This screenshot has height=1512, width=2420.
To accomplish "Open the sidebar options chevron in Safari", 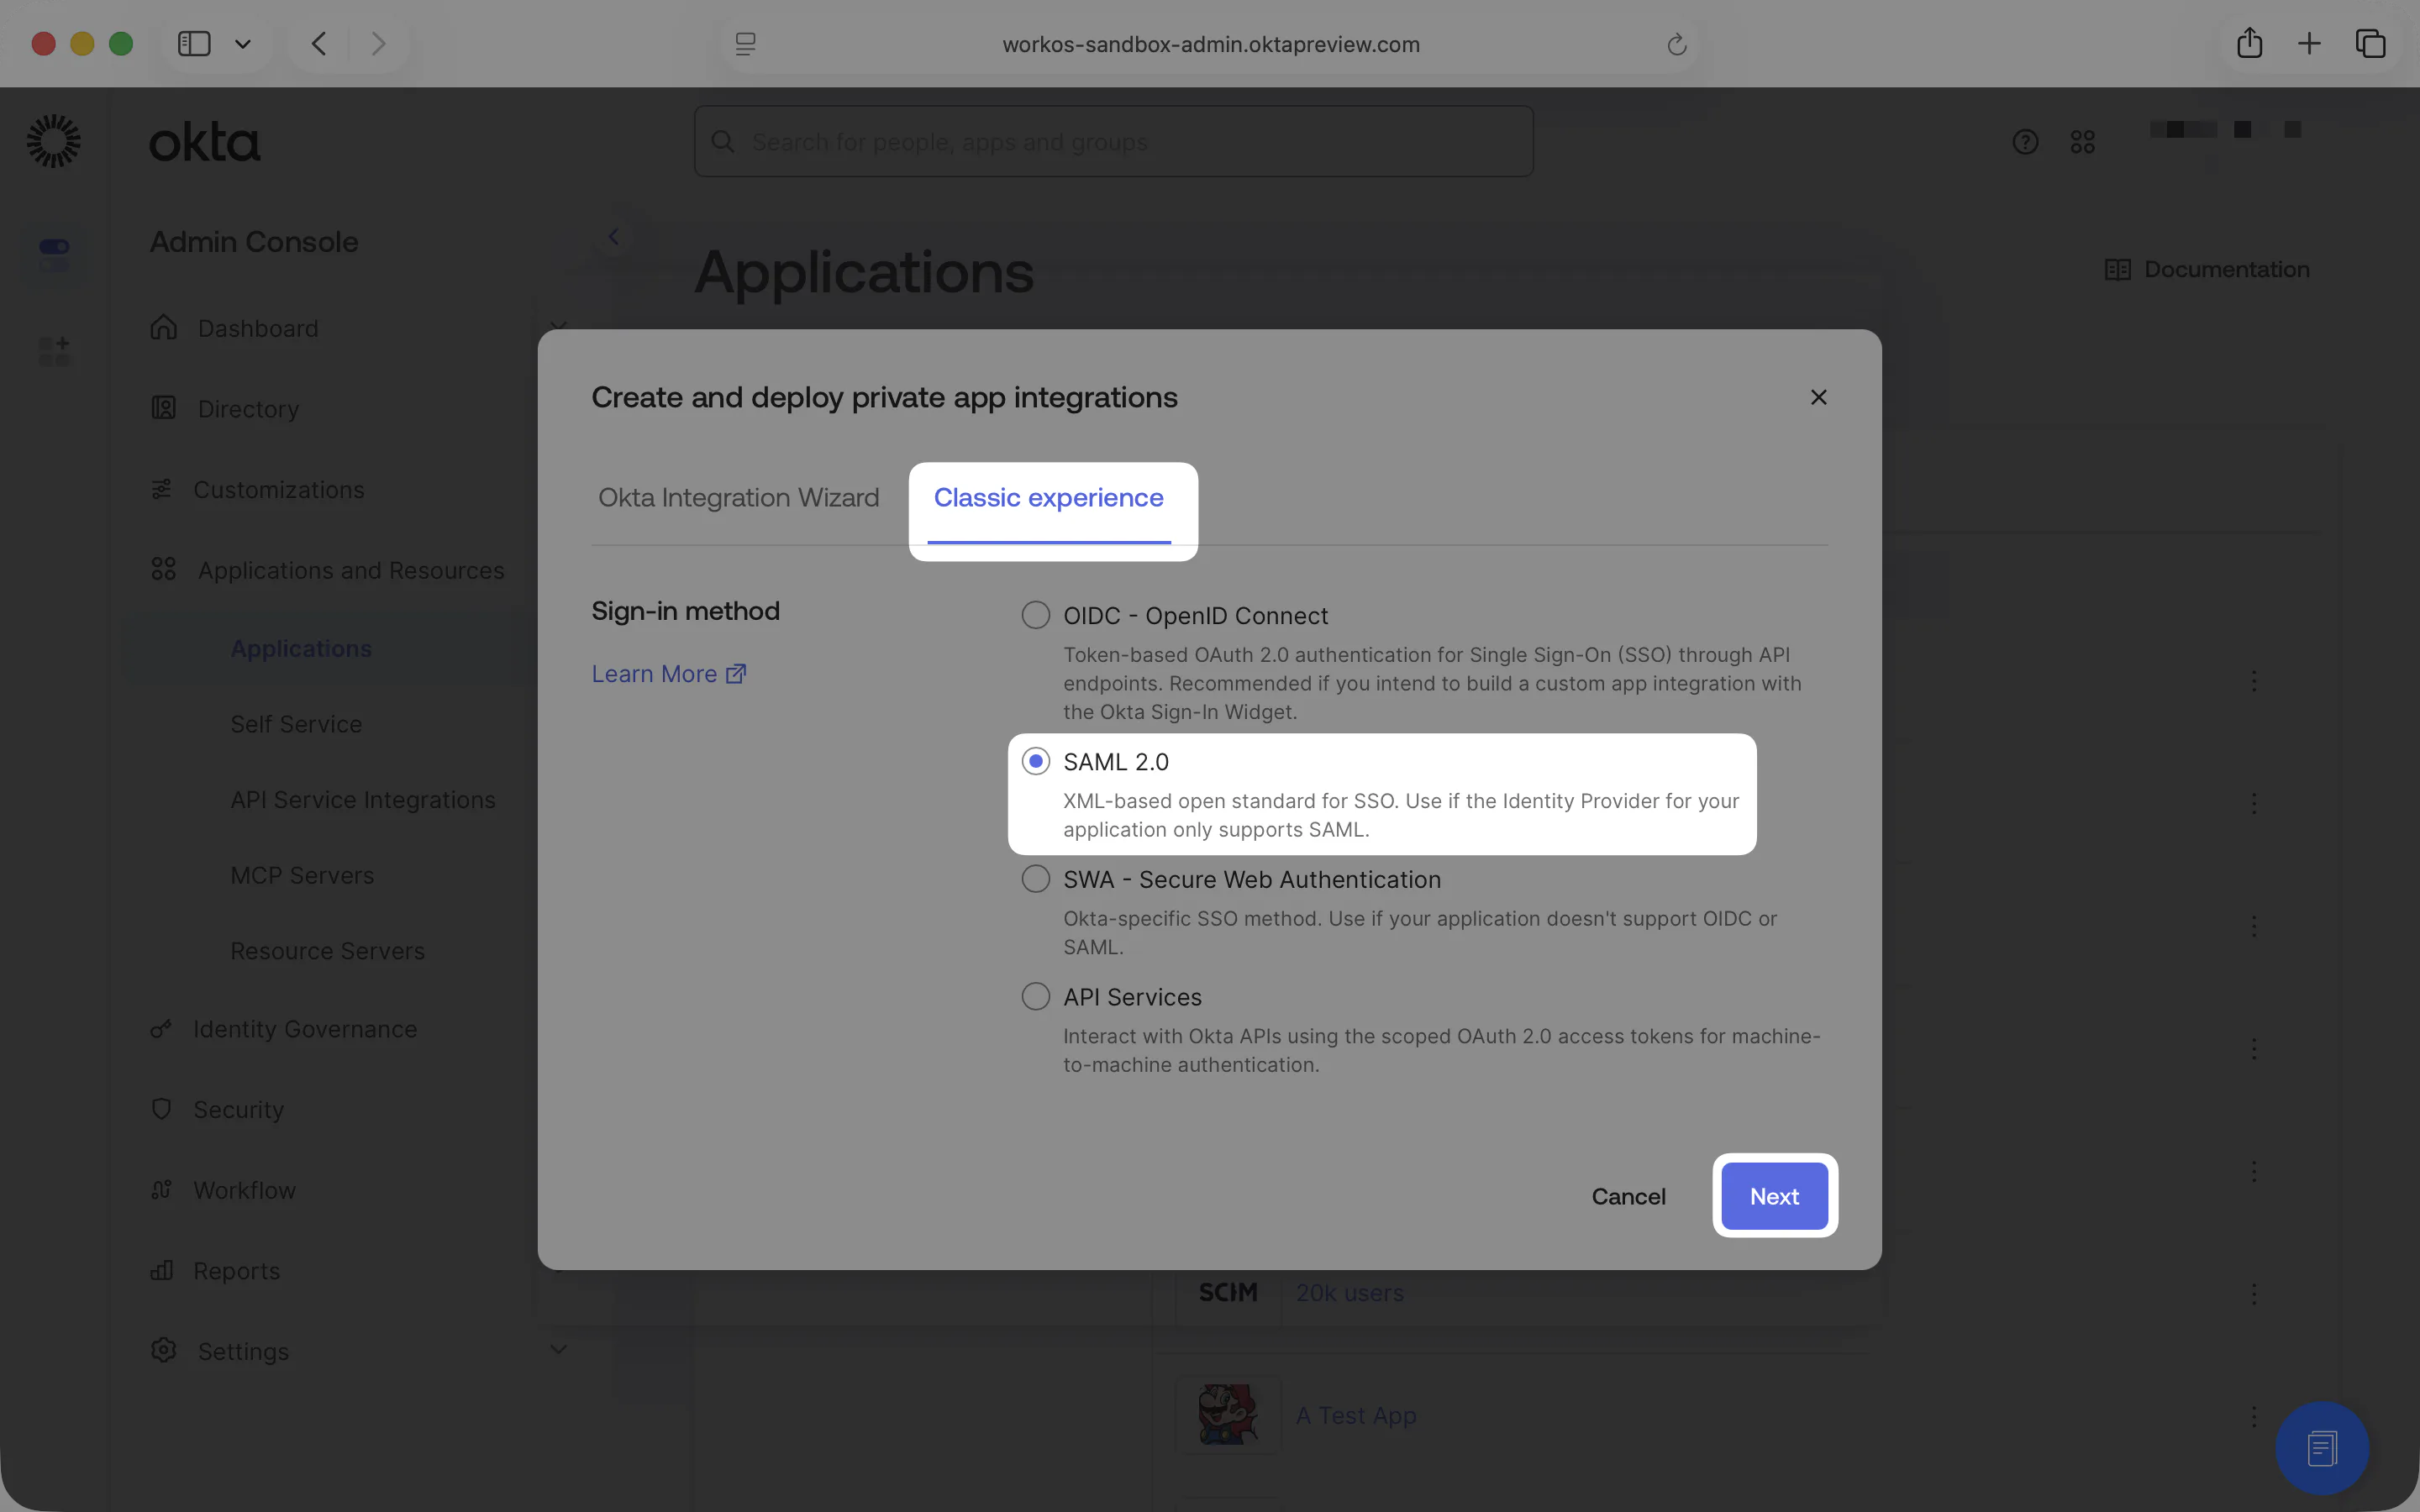I will (243, 44).
